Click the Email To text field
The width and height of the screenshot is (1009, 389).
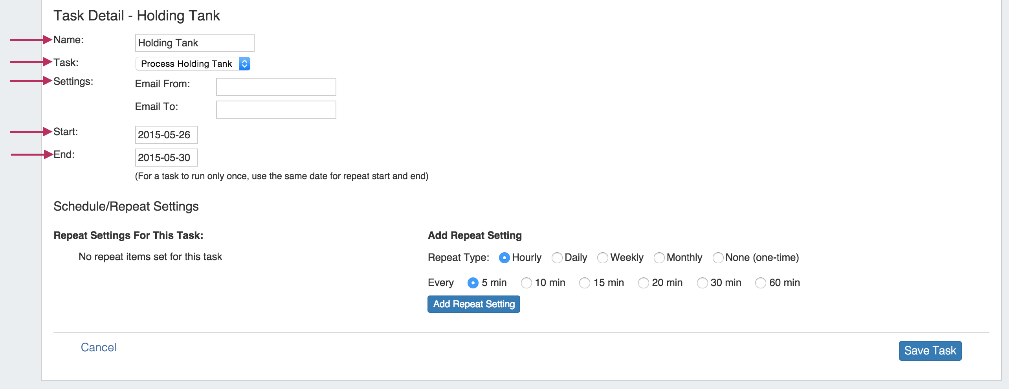pyautogui.click(x=276, y=110)
